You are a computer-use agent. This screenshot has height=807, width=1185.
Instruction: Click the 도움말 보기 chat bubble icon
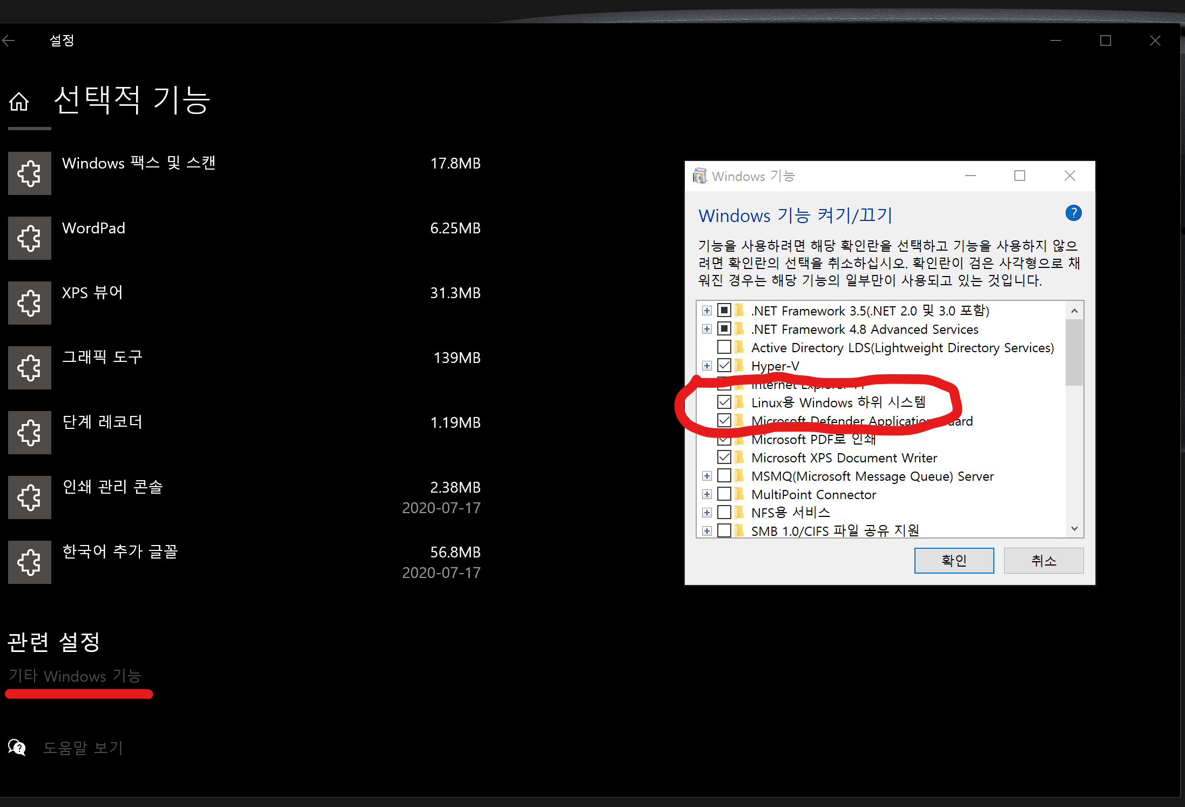[x=17, y=748]
